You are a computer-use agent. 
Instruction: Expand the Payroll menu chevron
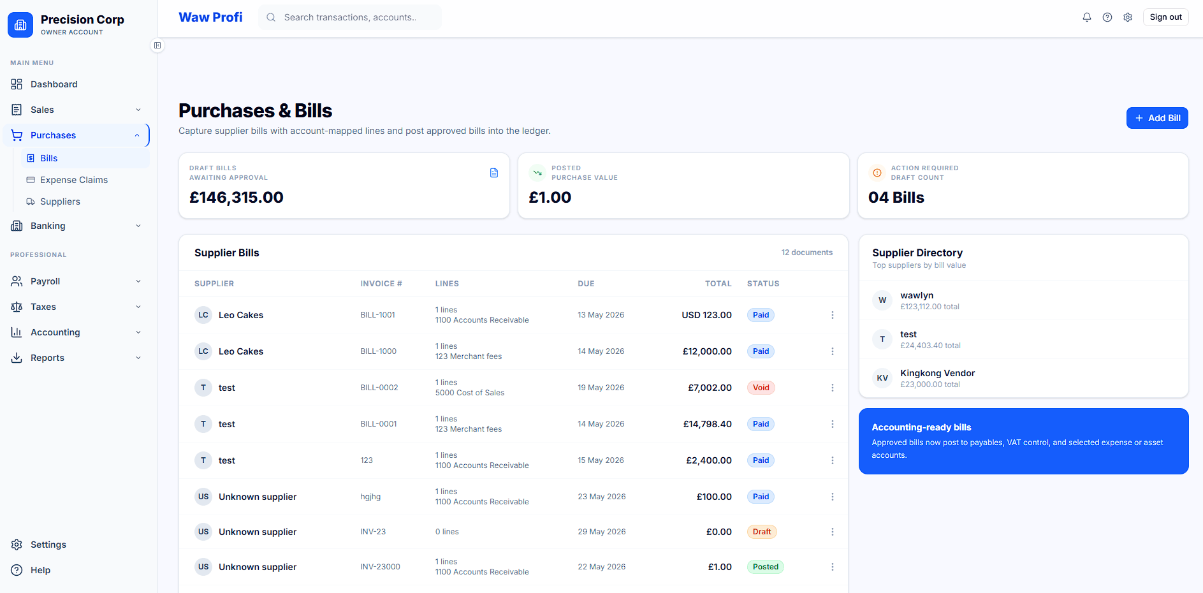tap(138, 281)
